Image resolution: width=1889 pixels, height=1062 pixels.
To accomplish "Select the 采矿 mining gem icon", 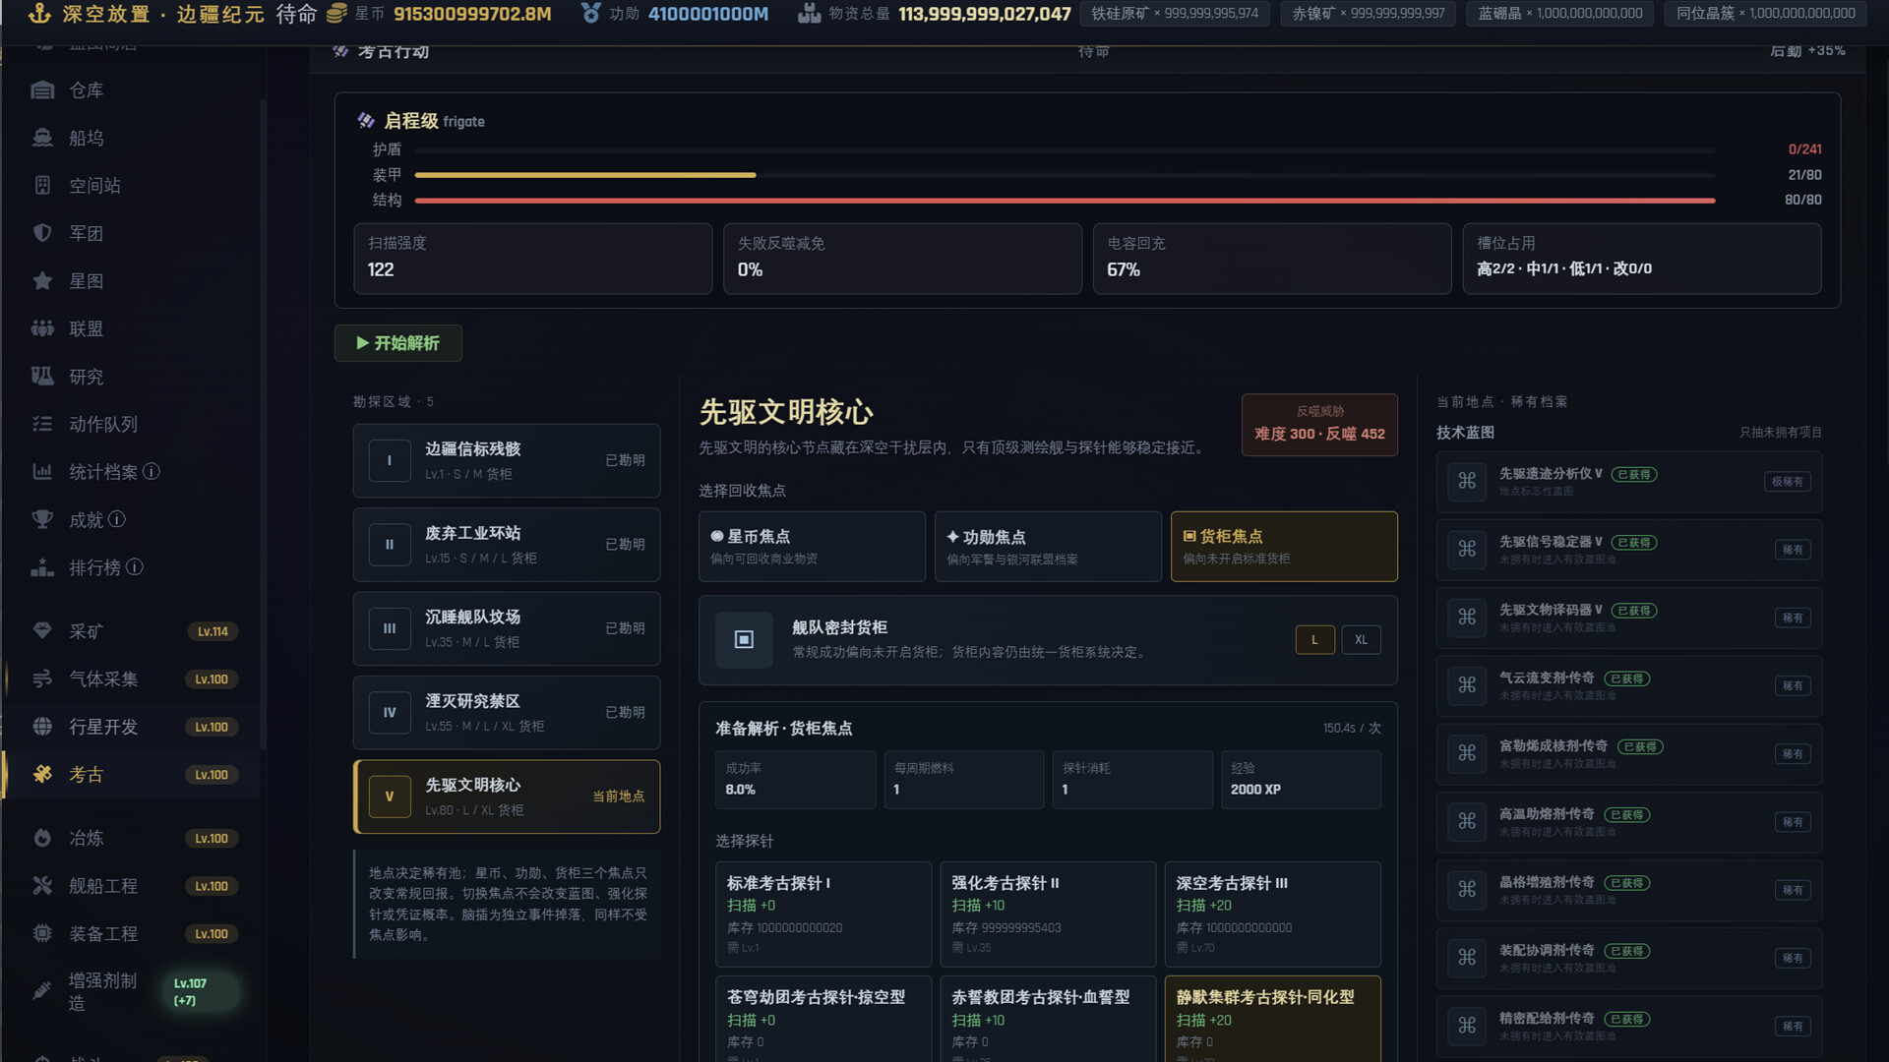I will click(x=42, y=631).
